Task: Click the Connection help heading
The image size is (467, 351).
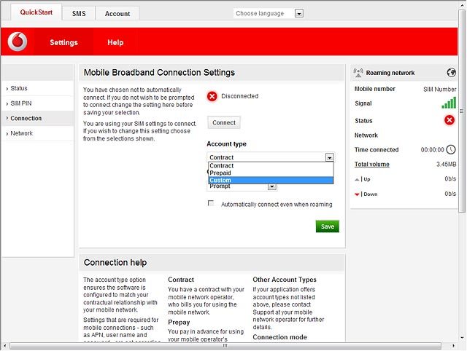Action: coord(115,262)
